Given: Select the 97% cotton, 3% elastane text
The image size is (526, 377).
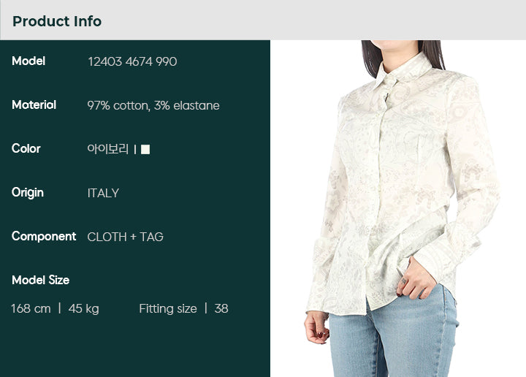Looking at the screenshot, I should coord(153,105).
